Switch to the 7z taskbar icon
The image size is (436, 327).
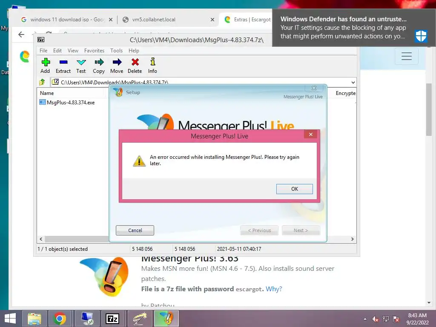[112, 318]
